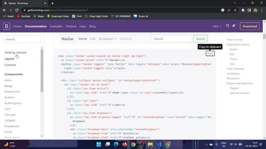The width and height of the screenshot is (266, 149).
Task: Open Themes in the Bootstrap header
Action: 71,26
